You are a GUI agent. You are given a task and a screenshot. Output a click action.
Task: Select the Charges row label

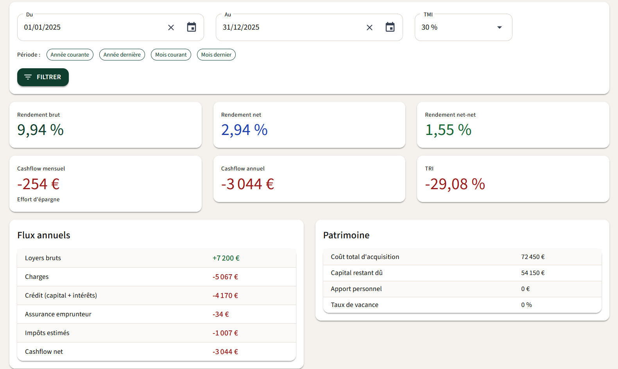click(37, 277)
